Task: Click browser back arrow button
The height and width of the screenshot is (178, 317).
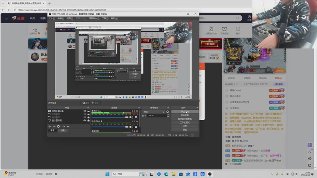Action: click(3, 9)
